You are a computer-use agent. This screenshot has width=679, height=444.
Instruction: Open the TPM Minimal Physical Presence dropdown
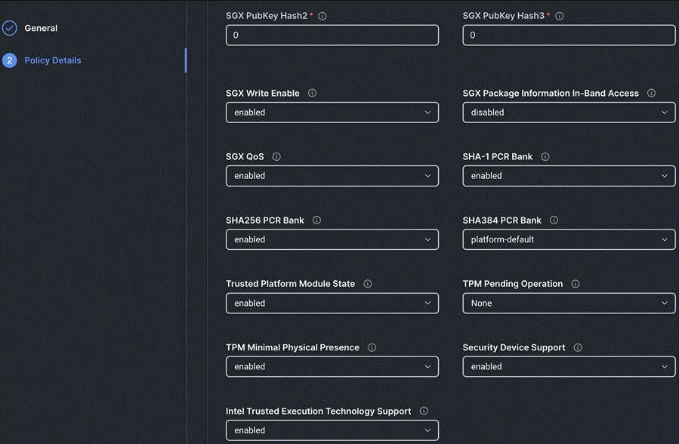pyautogui.click(x=332, y=366)
